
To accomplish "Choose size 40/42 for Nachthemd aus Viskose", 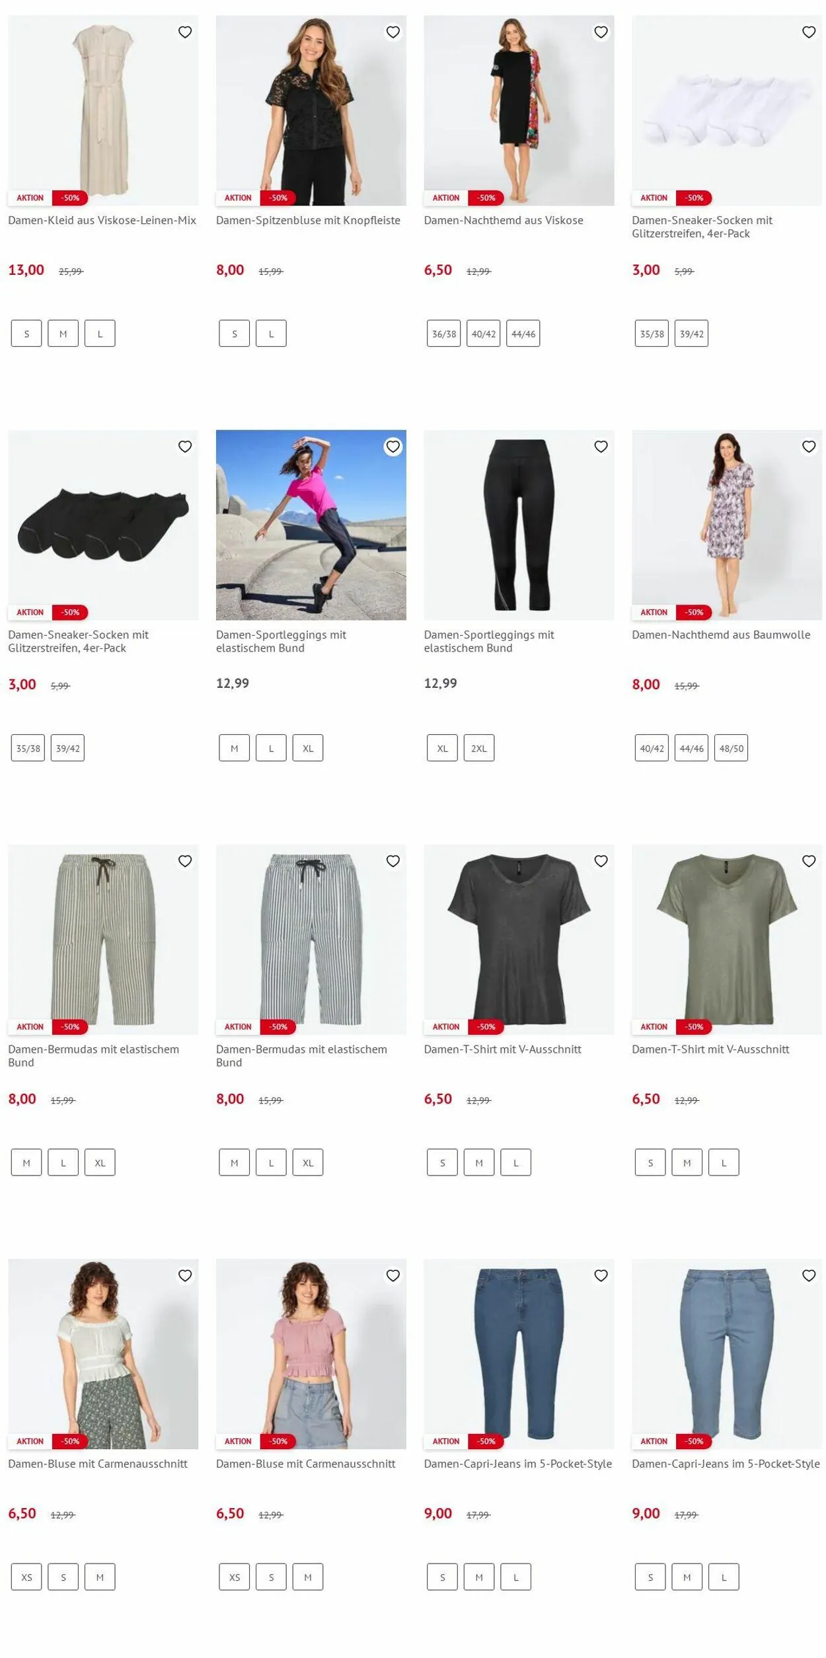I will pos(483,334).
